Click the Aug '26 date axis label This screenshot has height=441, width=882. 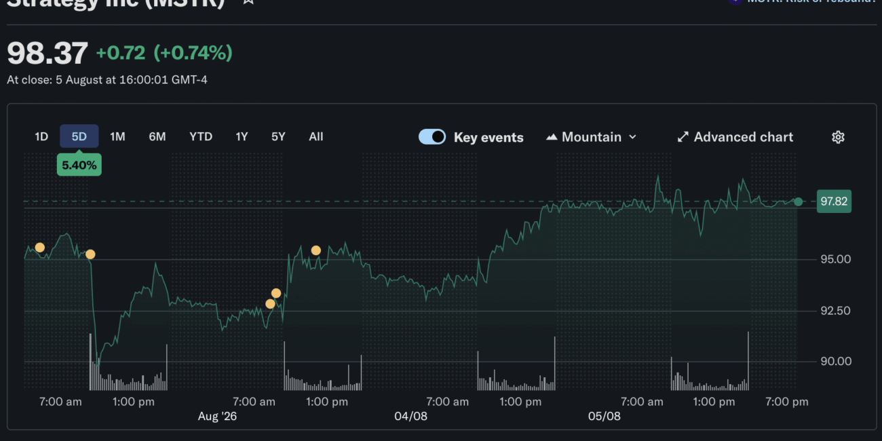[x=217, y=416]
